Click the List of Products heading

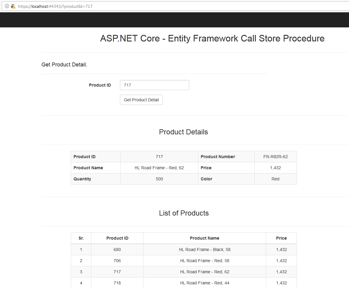pyautogui.click(x=184, y=213)
